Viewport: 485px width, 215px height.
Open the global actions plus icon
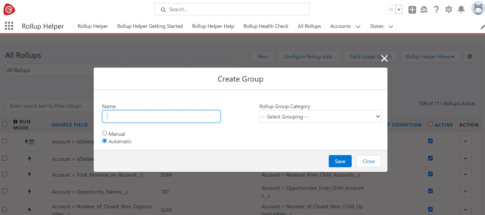[412, 10]
